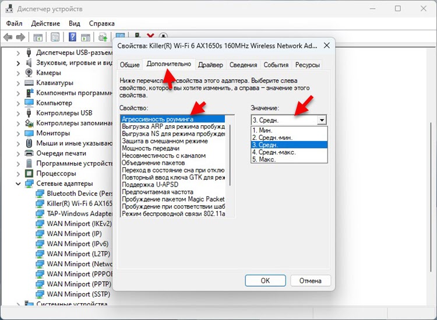Open the Значение dropdown arrow
437x320 pixels.
[x=320, y=119]
